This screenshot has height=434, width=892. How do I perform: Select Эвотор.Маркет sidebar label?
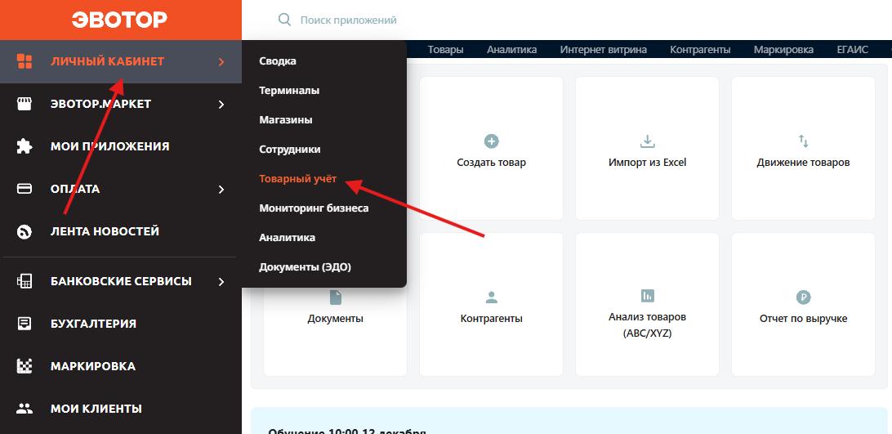[100, 105]
